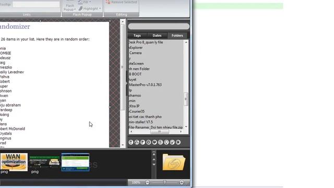Open the Highlight dropdown arrow
This screenshot has height=188, width=334.
pos(100,8)
